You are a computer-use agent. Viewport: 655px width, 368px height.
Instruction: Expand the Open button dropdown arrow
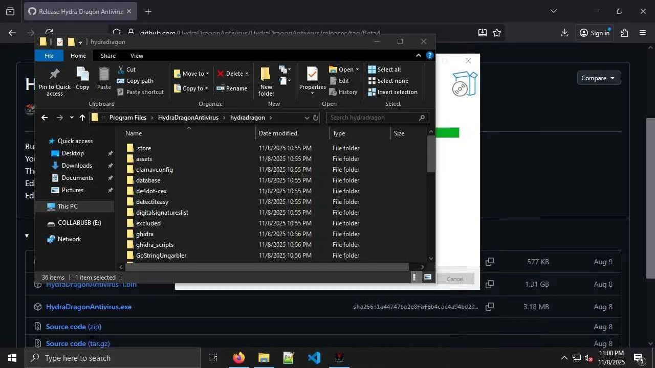point(357,70)
